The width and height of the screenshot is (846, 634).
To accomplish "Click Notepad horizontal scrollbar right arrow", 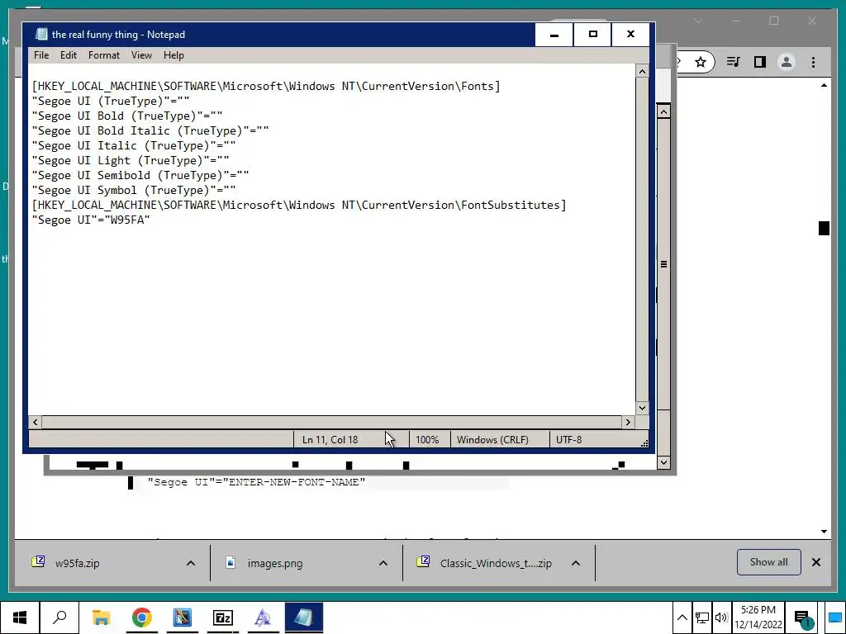I will (628, 422).
